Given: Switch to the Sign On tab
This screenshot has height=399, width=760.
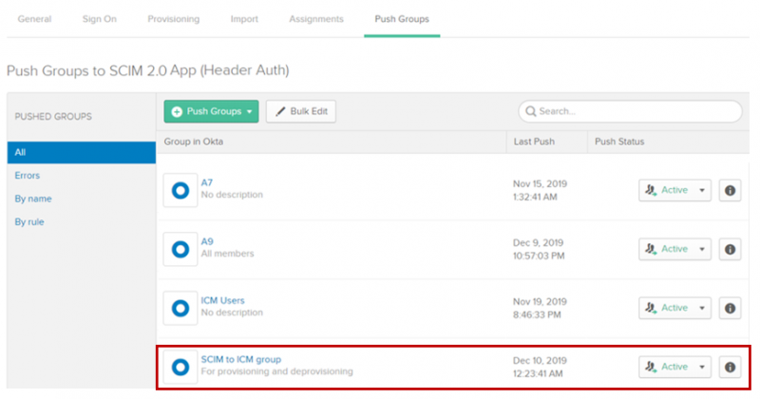Looking at the screenshot, I should (100, 19).
